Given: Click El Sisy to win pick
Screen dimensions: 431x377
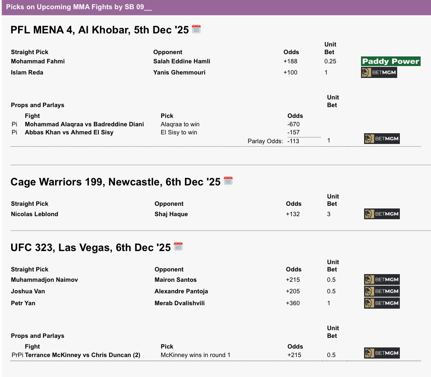Looking at the screenshot, I should tap(179, 132).
